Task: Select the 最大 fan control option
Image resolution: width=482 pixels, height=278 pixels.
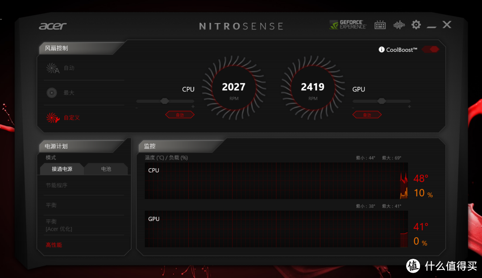Action: pyautogui.click(x=69, y=92)
